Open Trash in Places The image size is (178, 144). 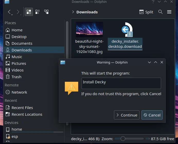click(34, 77)
